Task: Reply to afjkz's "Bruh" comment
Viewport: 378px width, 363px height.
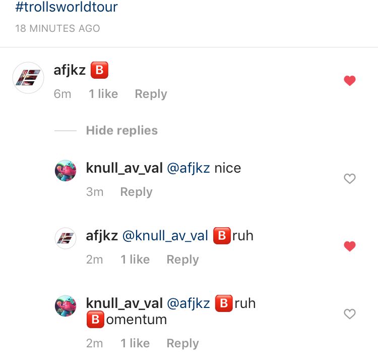Action: pos(183,260)
